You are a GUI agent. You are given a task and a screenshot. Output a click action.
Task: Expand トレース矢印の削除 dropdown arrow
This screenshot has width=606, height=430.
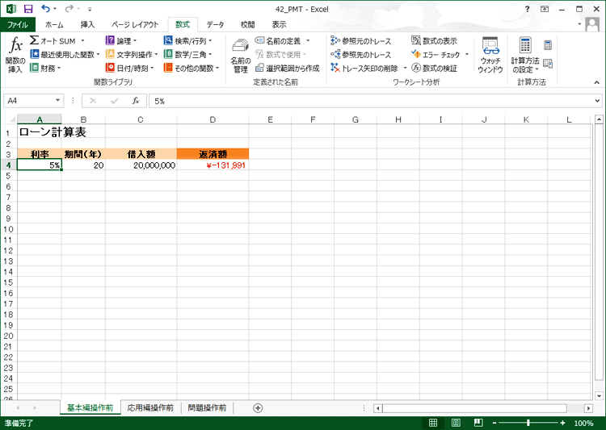click(405, 69)
